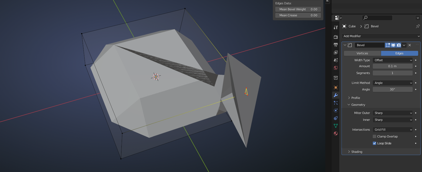Expand the Profile subpanel
Viewport: 422px width, 172px height.
pos(349,98)
